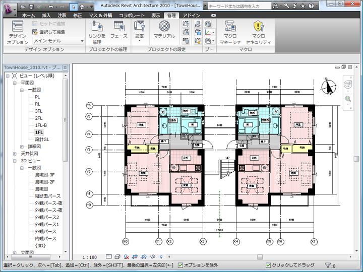Close the project browser panel
The height and width of the screenshot is (272, 363).
pos(65,67)
